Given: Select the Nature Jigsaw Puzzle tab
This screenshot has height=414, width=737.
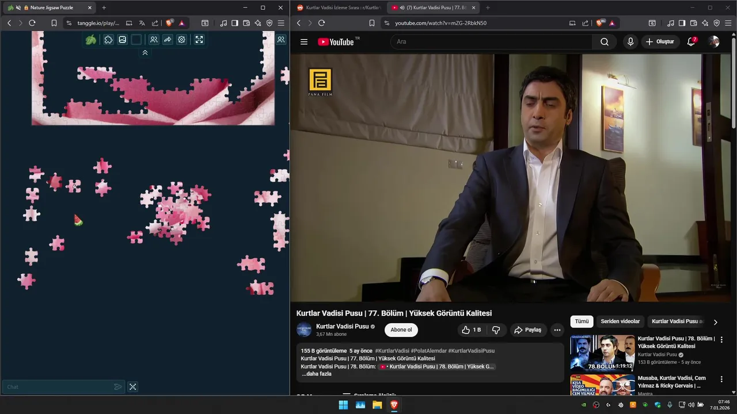Looking at the screenshot, I should pos(49,7).
